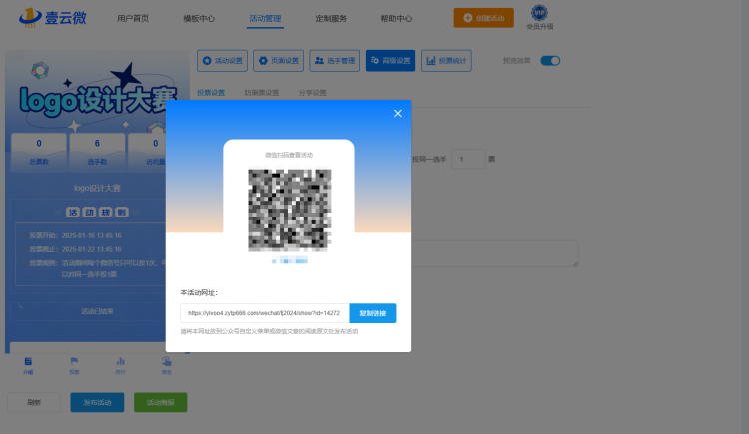Open the 排行 ranking chart icon
The image size is (749, 434).
120,365
